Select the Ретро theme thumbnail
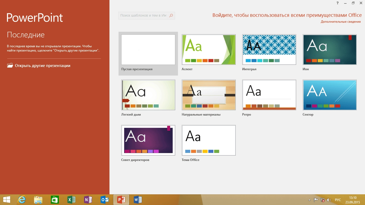Image resolution: width=365 pixels, height=205 pixels. (269, 95)
